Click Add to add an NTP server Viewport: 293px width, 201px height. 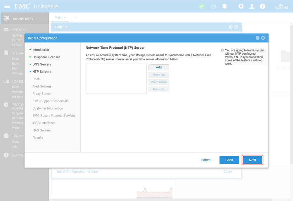pyautogui.click(x=159, y=67)
